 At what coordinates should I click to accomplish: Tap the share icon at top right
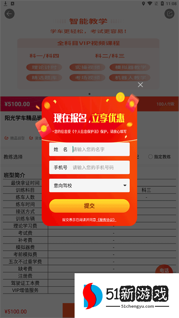click(x=169, y=14)
